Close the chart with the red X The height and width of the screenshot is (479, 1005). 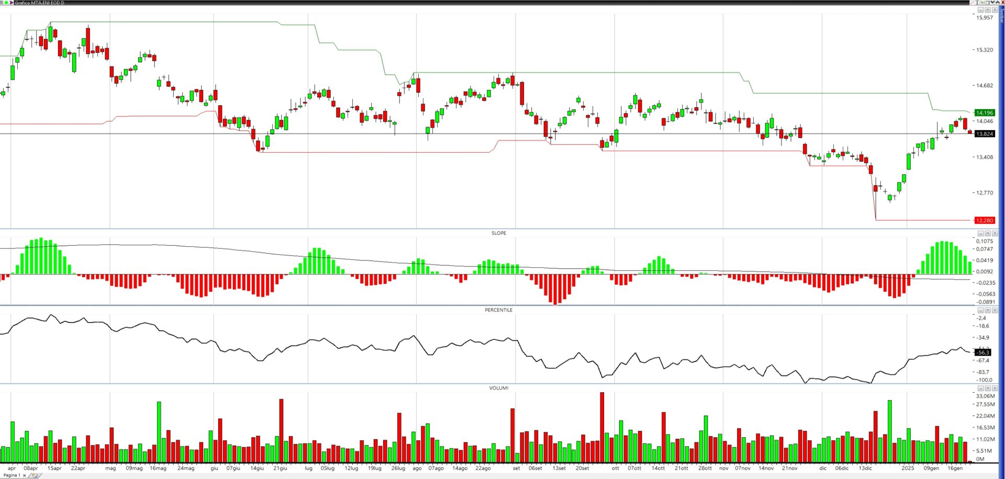coord(1002,3)
